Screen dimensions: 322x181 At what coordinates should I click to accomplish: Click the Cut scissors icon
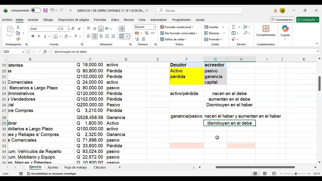[18, 27]
